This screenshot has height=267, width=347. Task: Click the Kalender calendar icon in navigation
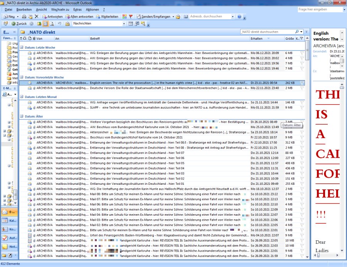(x=5, y=221)
